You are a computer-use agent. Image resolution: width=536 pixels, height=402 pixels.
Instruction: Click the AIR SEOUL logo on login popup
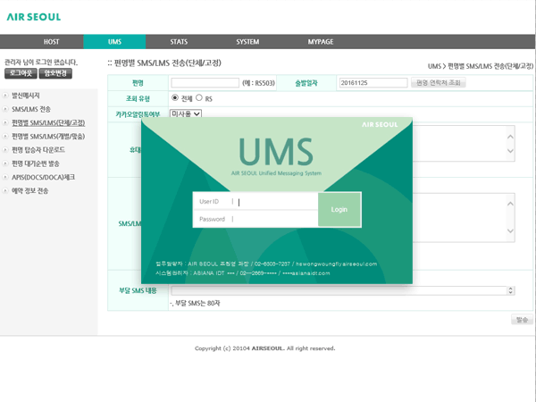point(380,125)
